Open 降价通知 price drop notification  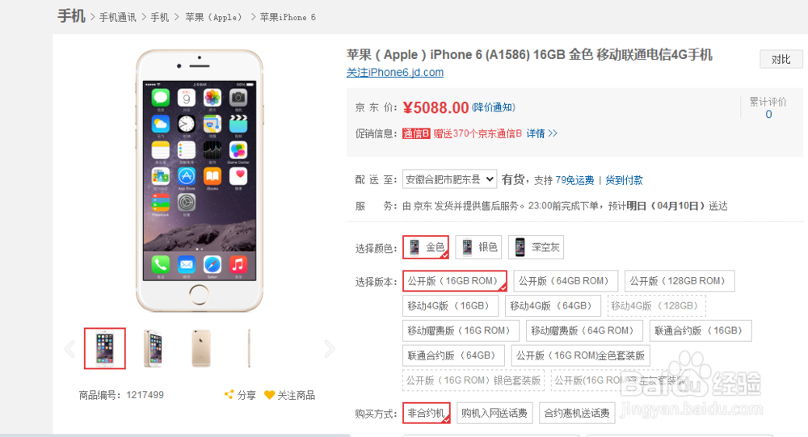tap(494, 107)
